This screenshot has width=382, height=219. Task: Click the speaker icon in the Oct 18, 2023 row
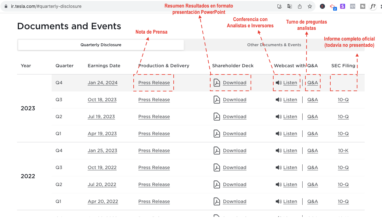(278, 100)
